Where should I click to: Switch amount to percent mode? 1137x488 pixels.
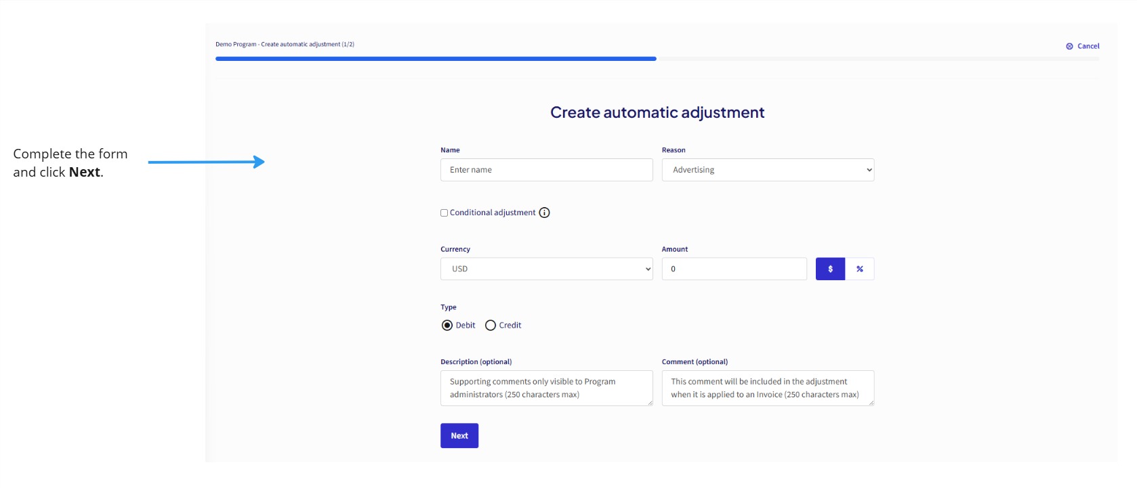(x=860, y=269)
